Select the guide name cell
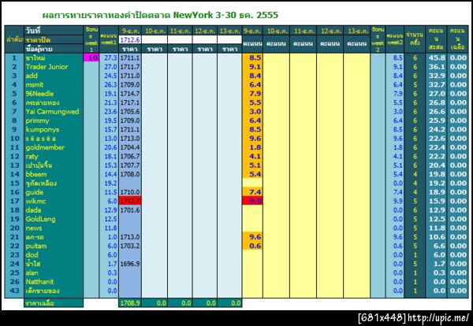Image resolution: width=473 pixels, height=326 pixels. click(54, 192)
